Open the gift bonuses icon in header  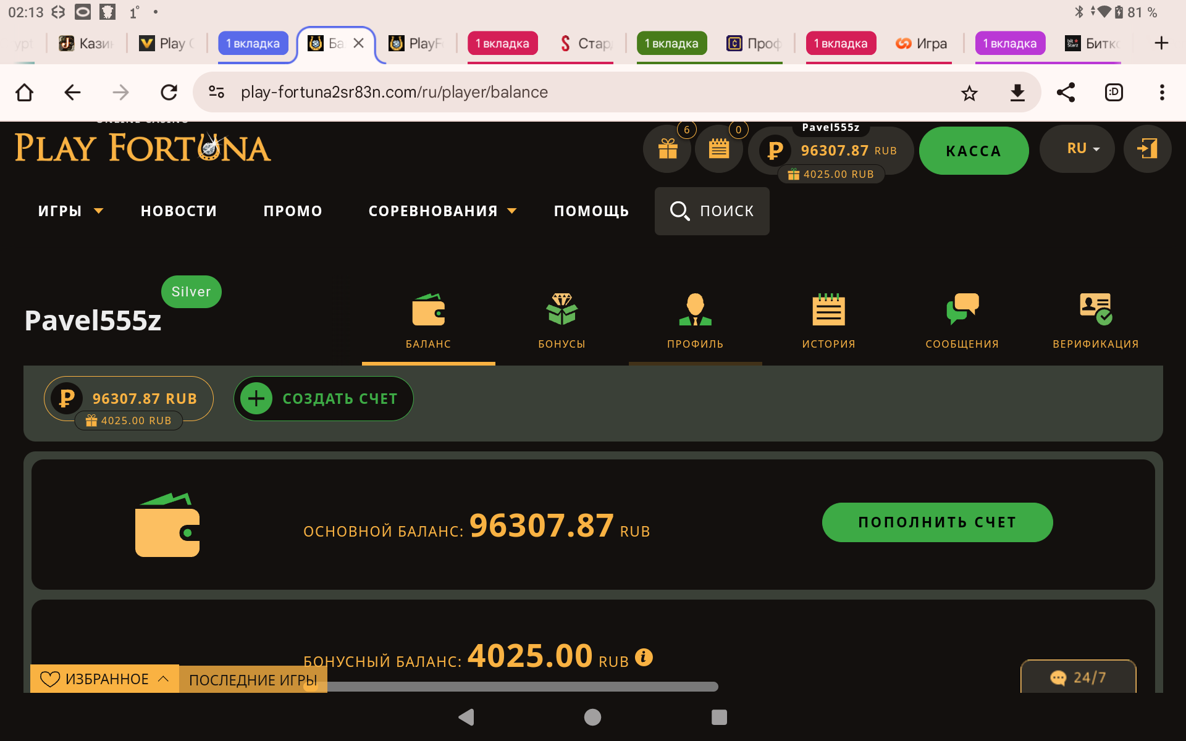point(667,149)
